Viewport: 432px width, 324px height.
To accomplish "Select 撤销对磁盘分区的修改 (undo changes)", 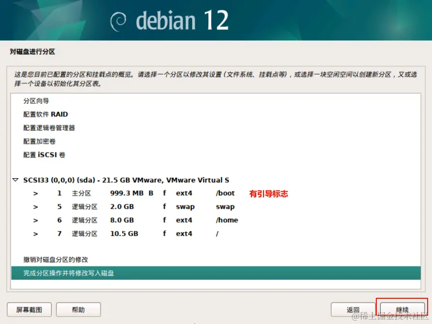I will tap(56, 260).
